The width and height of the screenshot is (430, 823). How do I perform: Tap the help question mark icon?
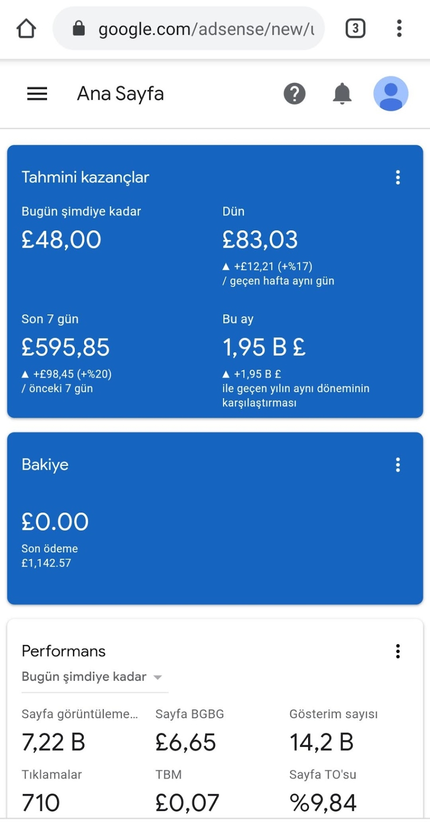click(295, 94)
